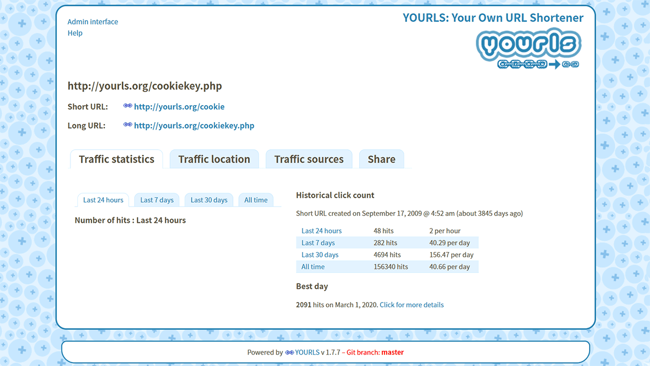650x366 pixels.
Task: Select the Last 24 hours chart sub-tab
Action: click(x=103, y=200)
